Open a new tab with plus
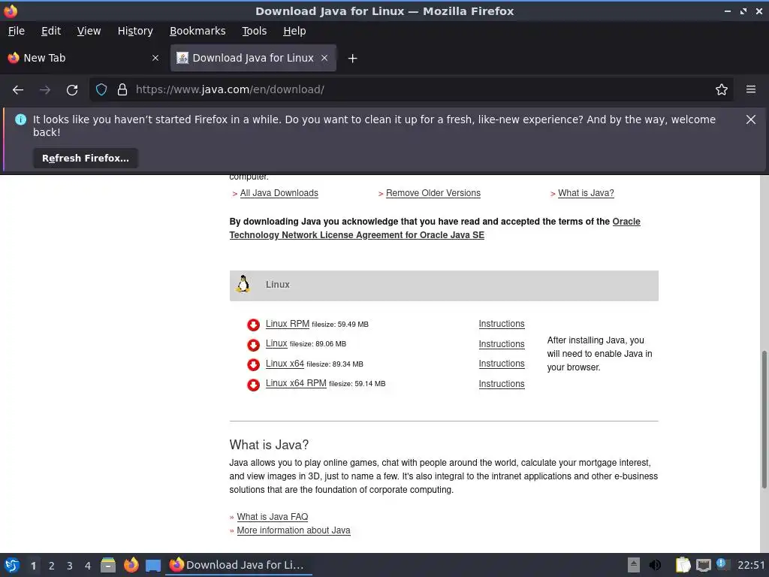 352,59
